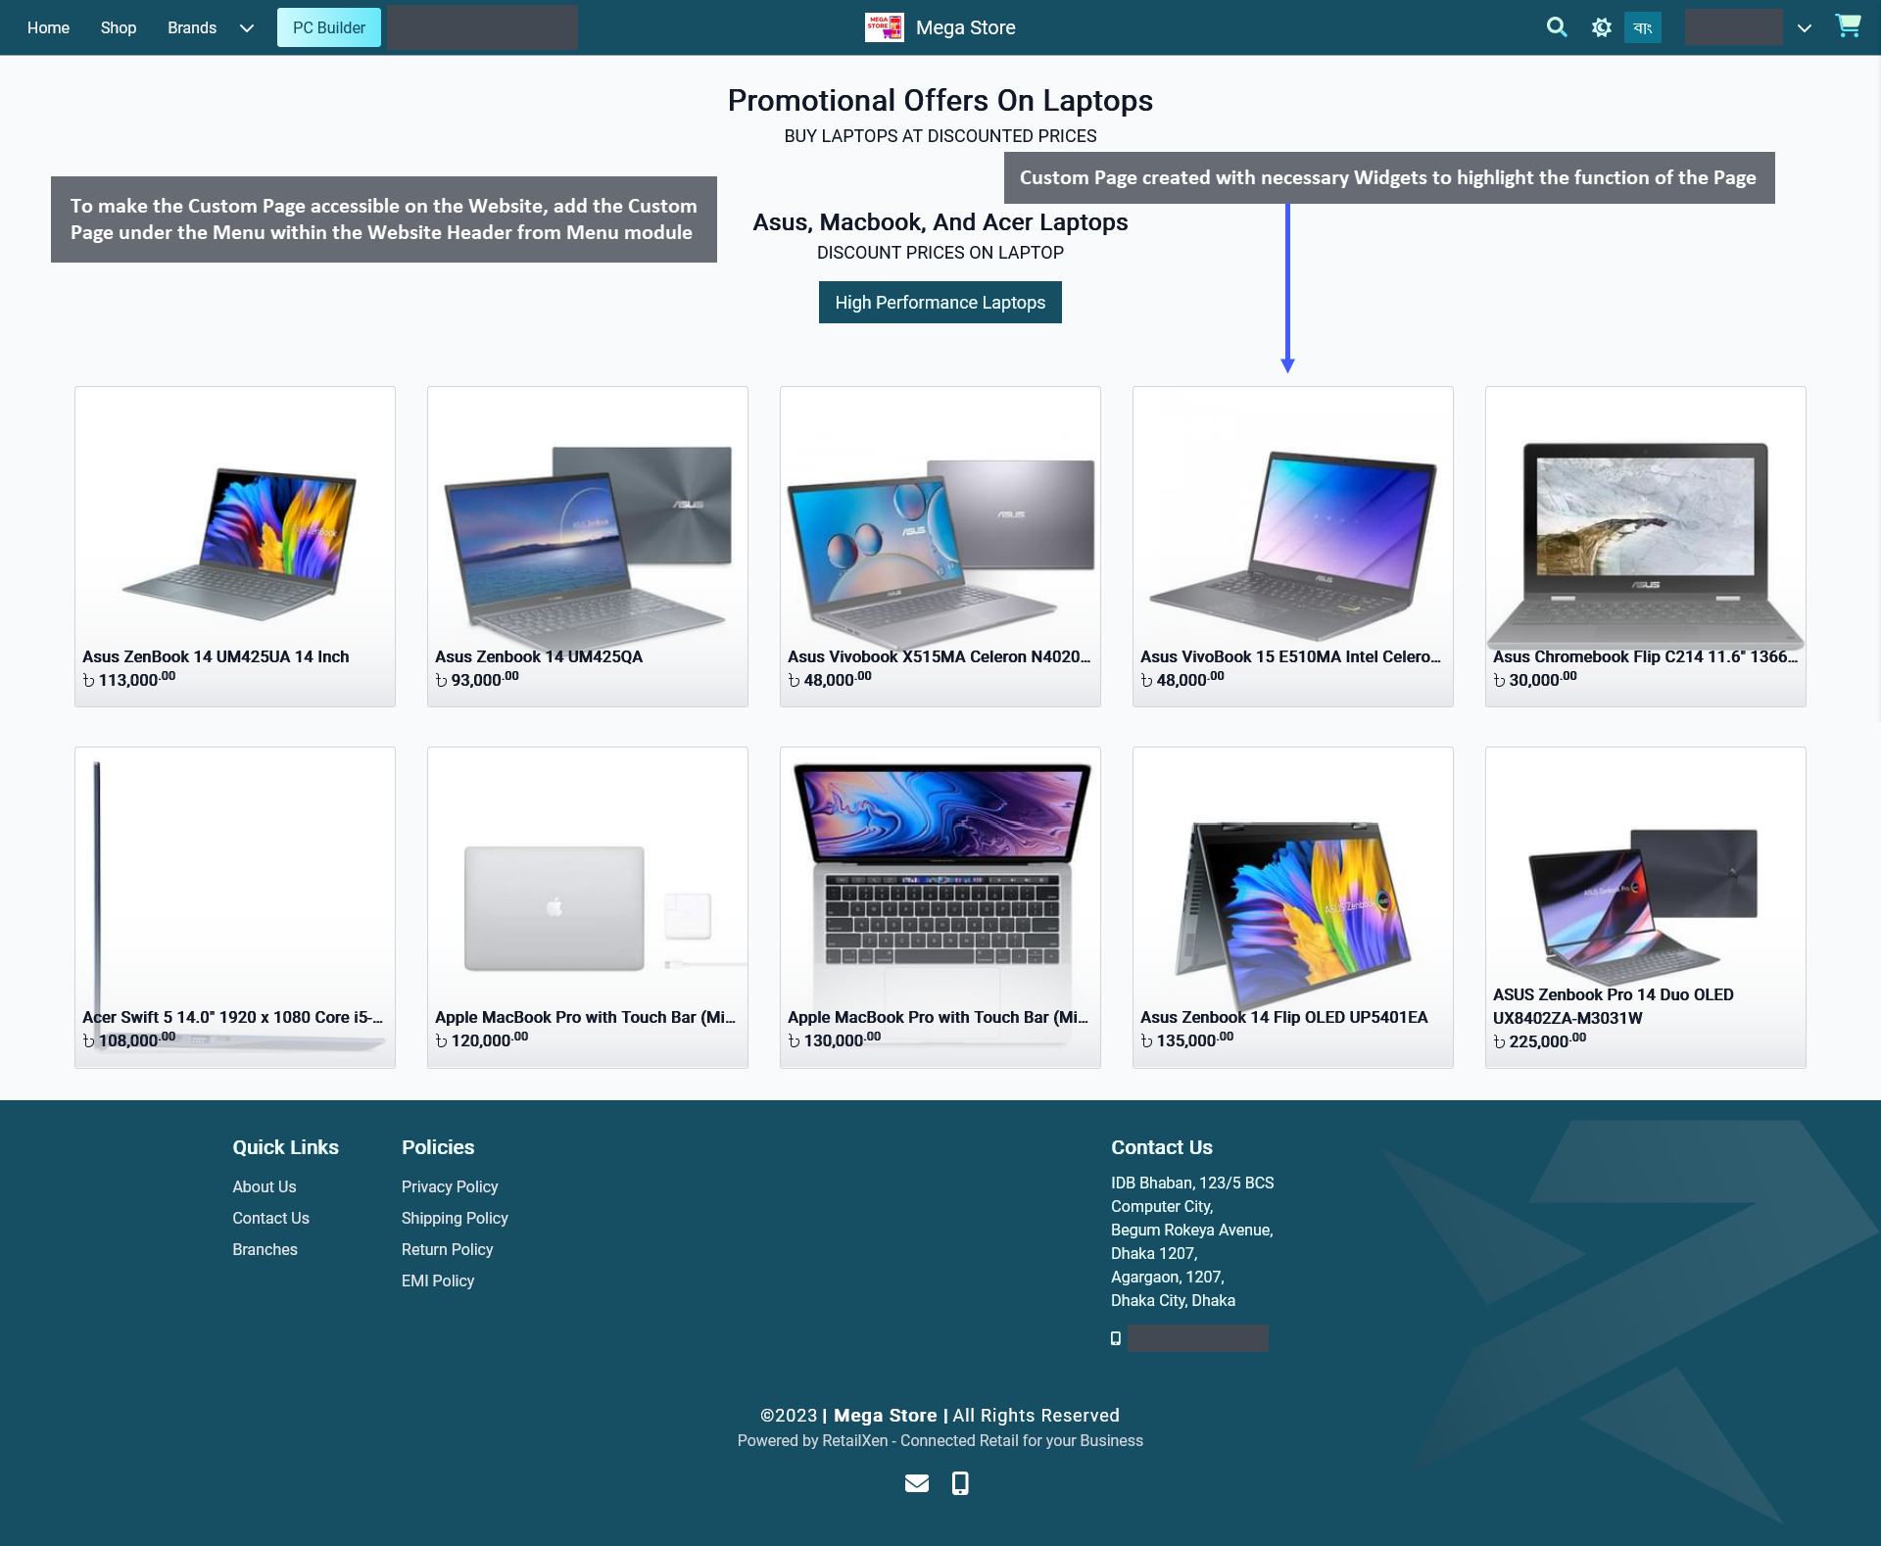Click Asus VivoBook X515MA product card
The width and height of the screenshot is (1881, 1546).
coord(939,545)
